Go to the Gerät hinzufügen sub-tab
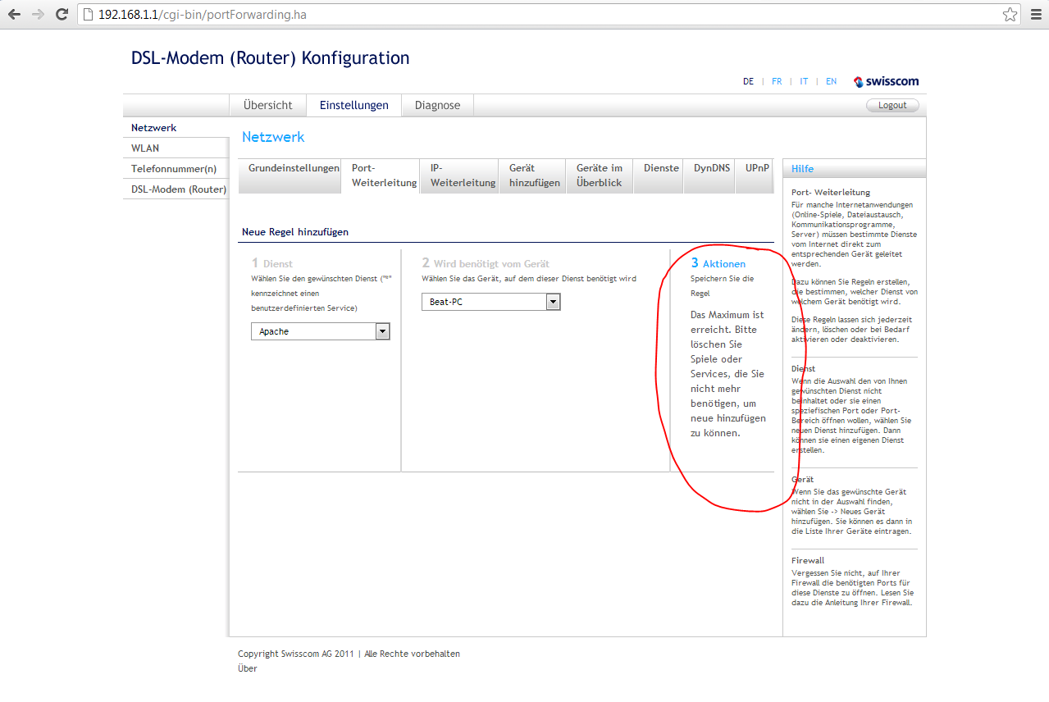Screen dimensions: 1049x702 pyautogui.click(x=534, y=175)
